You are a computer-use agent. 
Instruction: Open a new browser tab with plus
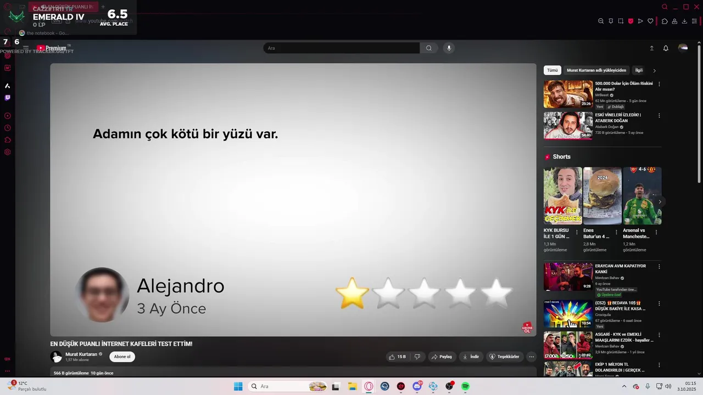tap(103, 7)
